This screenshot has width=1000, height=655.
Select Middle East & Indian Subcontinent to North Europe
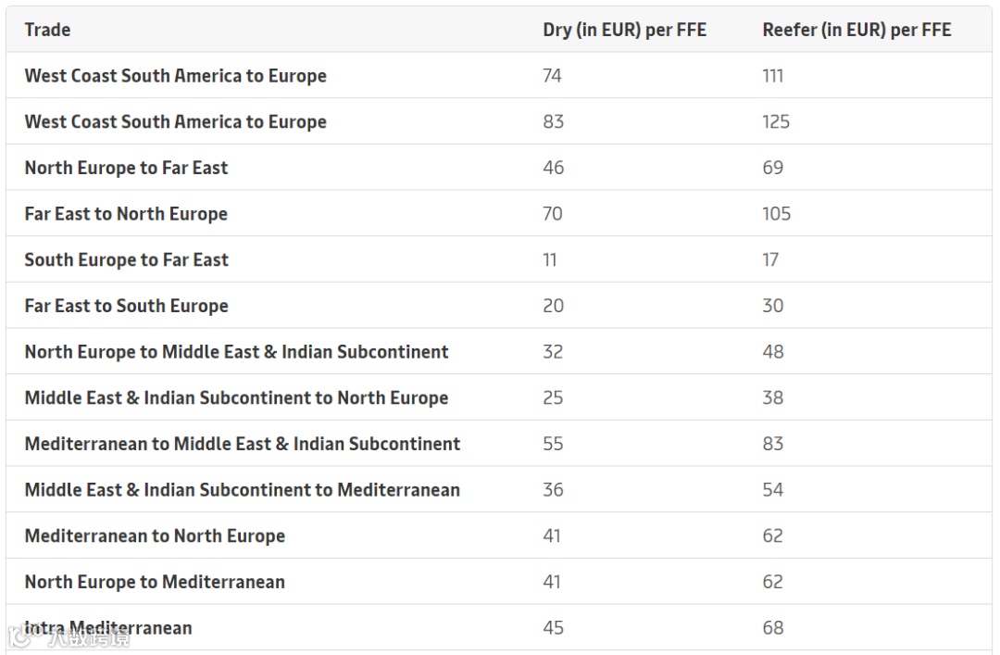236,398
